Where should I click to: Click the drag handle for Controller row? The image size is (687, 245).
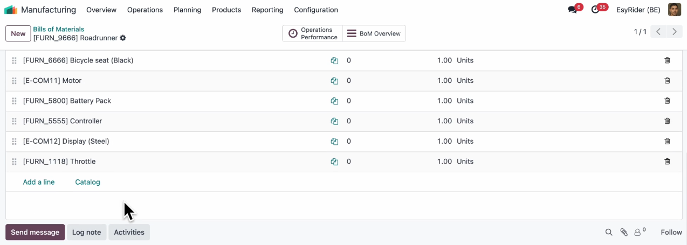coord(15,121)
